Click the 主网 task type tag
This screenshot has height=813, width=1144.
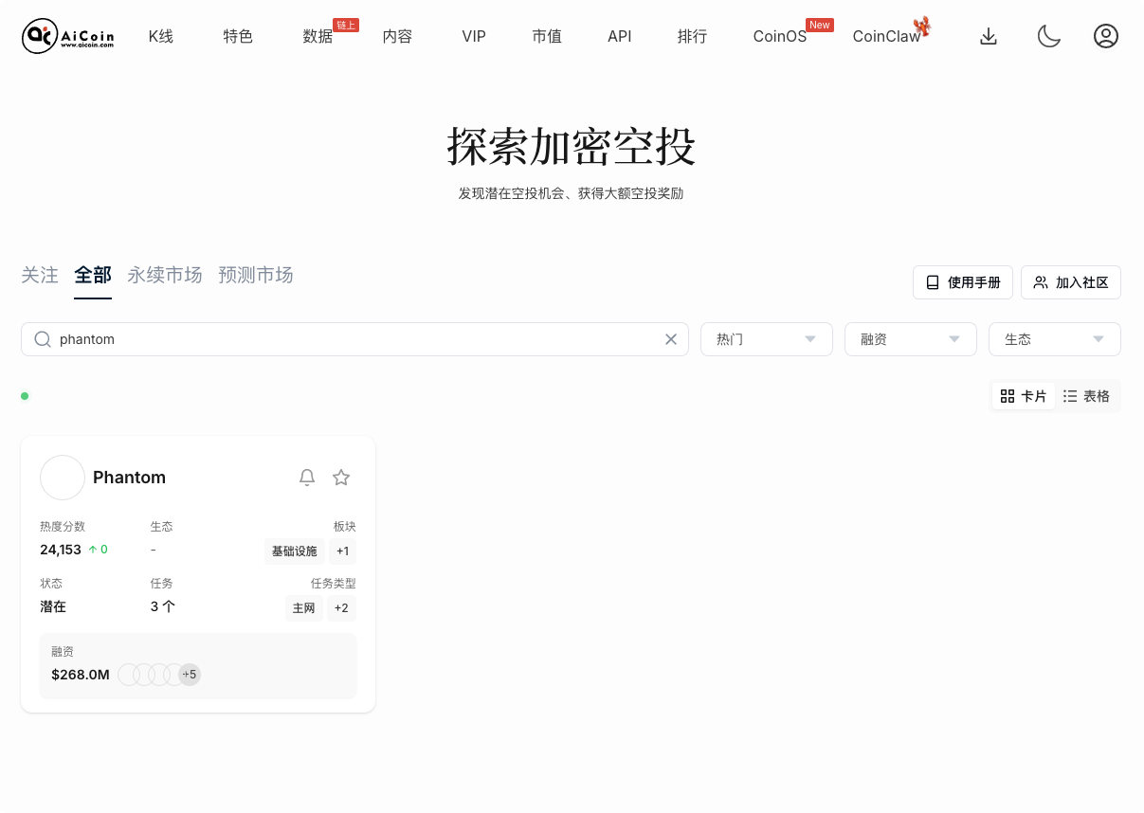[x=304, y=608]
